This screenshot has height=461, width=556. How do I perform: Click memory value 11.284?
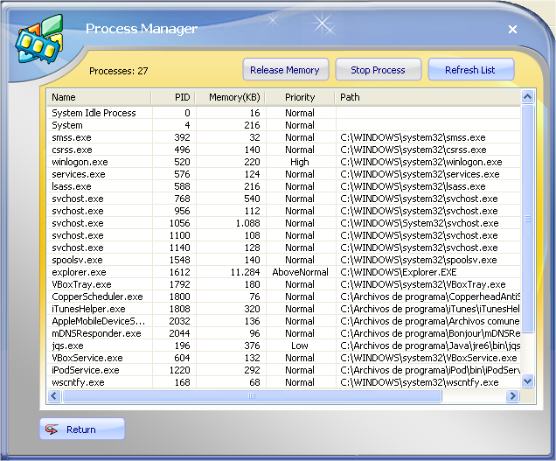pyautogui.click(x=245, y=272)
